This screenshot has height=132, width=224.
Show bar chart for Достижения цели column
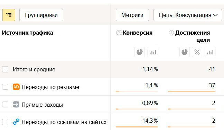click(x=210, y=52)
